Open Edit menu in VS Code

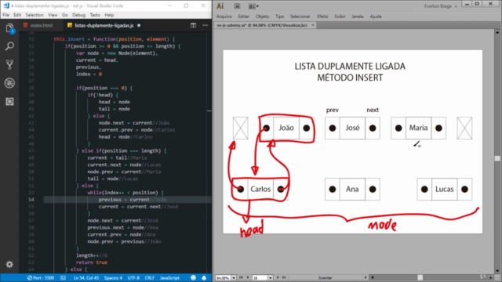(17, 15)
